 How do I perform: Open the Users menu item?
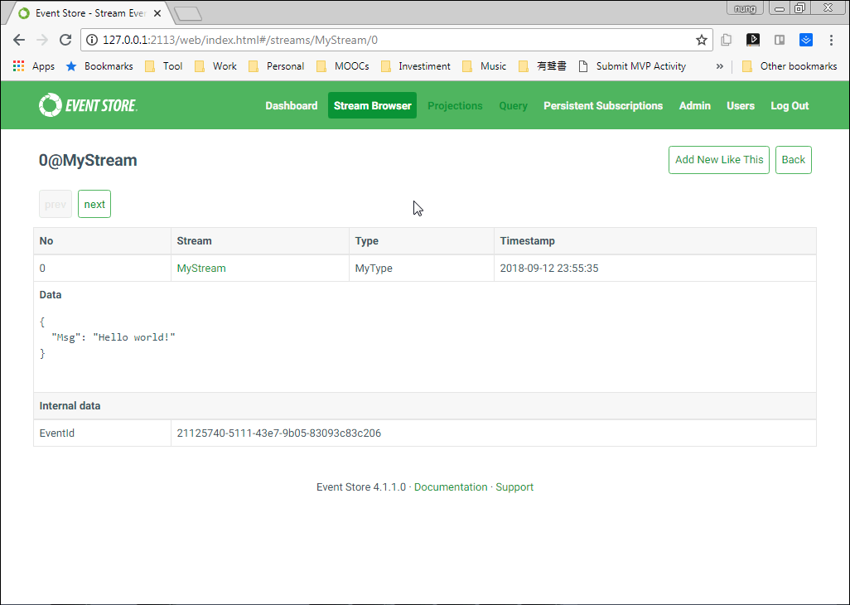[x=741, y=106]
